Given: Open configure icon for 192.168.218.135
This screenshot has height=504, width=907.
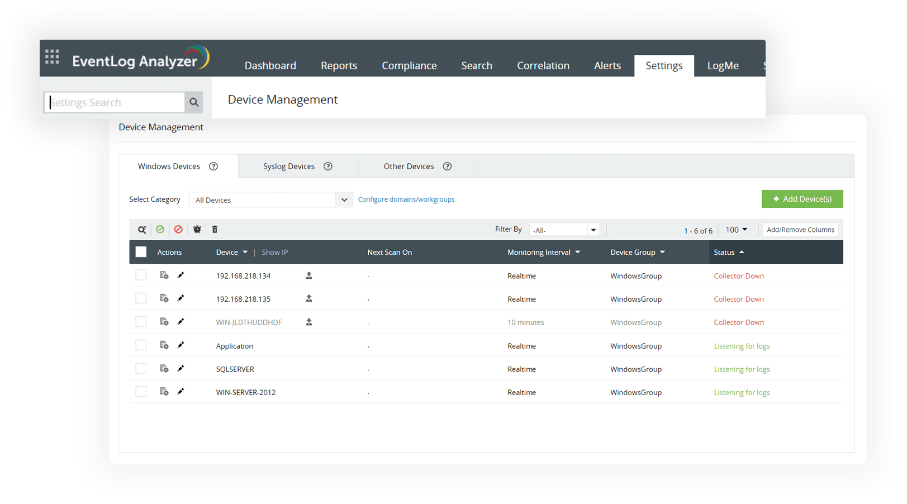Looking at the screenshot, I should (164, 298).
